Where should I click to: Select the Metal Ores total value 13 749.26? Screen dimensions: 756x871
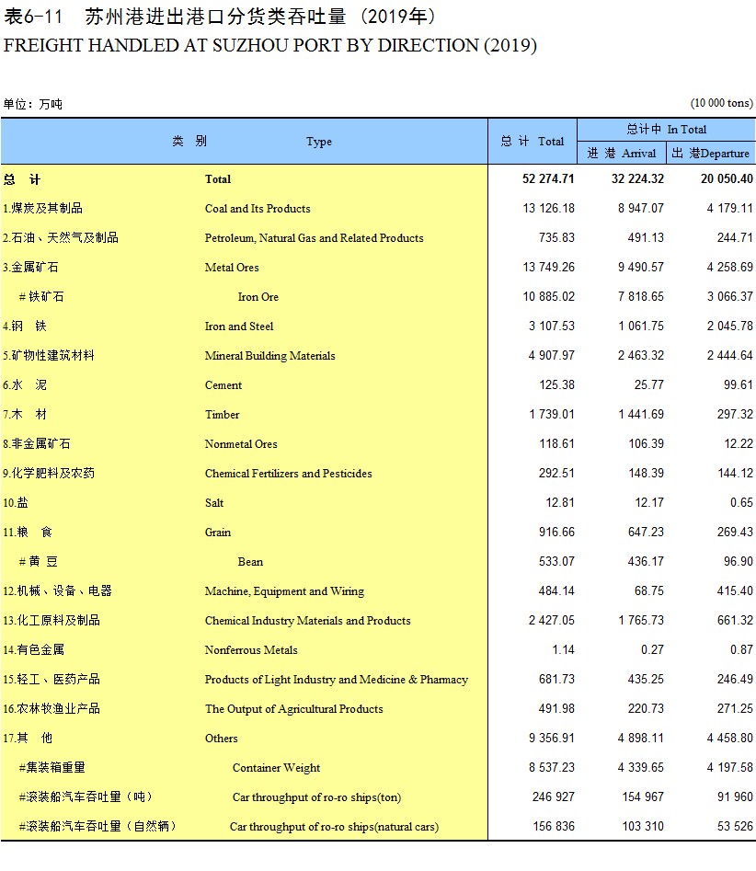coord(548,267)
